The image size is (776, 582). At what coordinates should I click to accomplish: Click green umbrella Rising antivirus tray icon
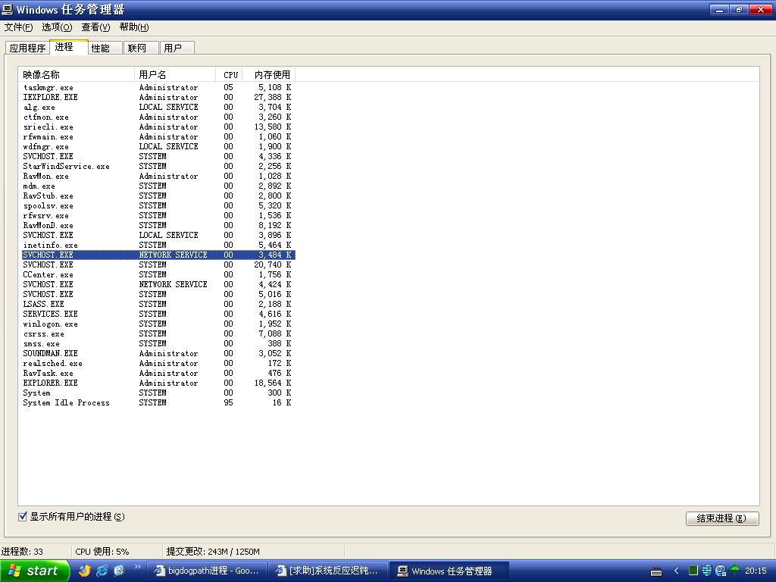tap(734, 571)
